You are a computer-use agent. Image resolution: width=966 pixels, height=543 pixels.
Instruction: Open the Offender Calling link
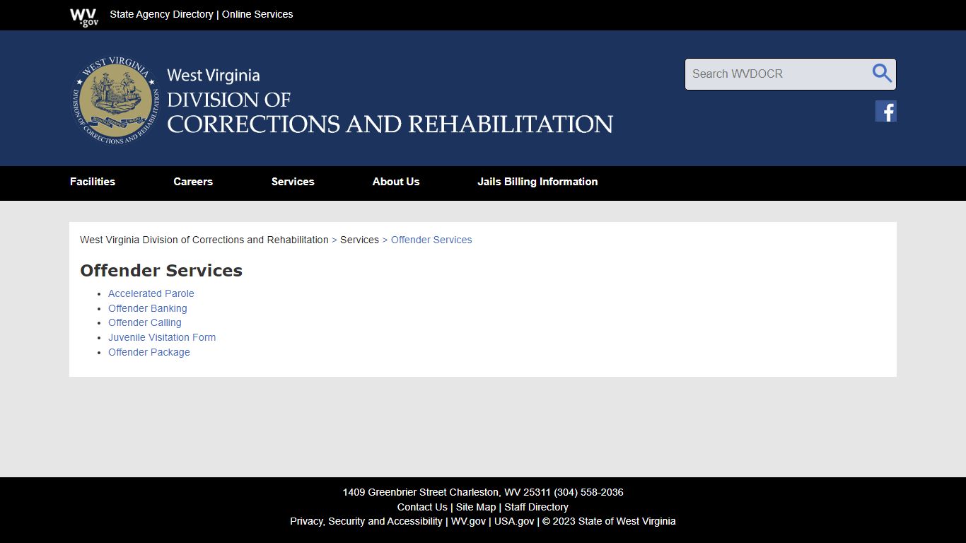[x=145, y=322]
